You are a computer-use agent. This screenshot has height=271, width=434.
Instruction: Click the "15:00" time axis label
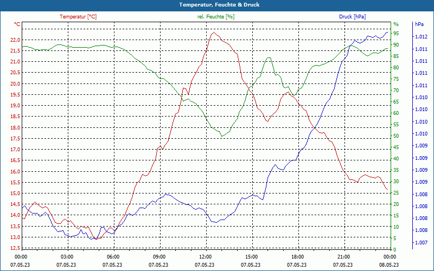tap(251, 257)
